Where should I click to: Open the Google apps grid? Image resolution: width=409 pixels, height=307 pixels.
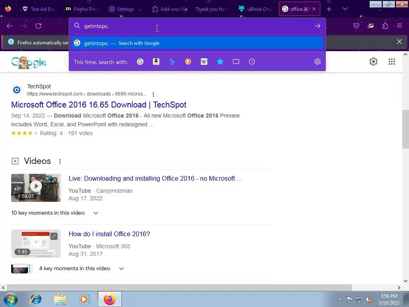coord(392,62)
